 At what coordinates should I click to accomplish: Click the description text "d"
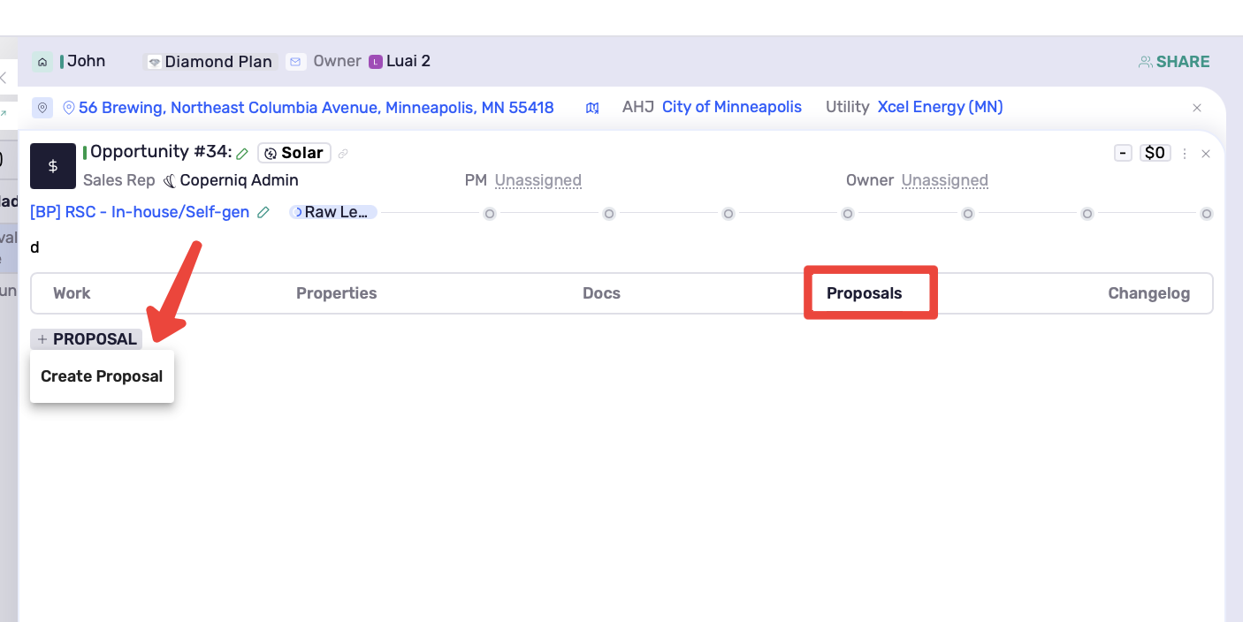pyautogui.click(x=35, y=247)
